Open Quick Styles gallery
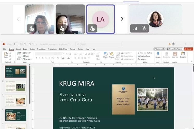194x129 pixels. [x=118, y=56]
